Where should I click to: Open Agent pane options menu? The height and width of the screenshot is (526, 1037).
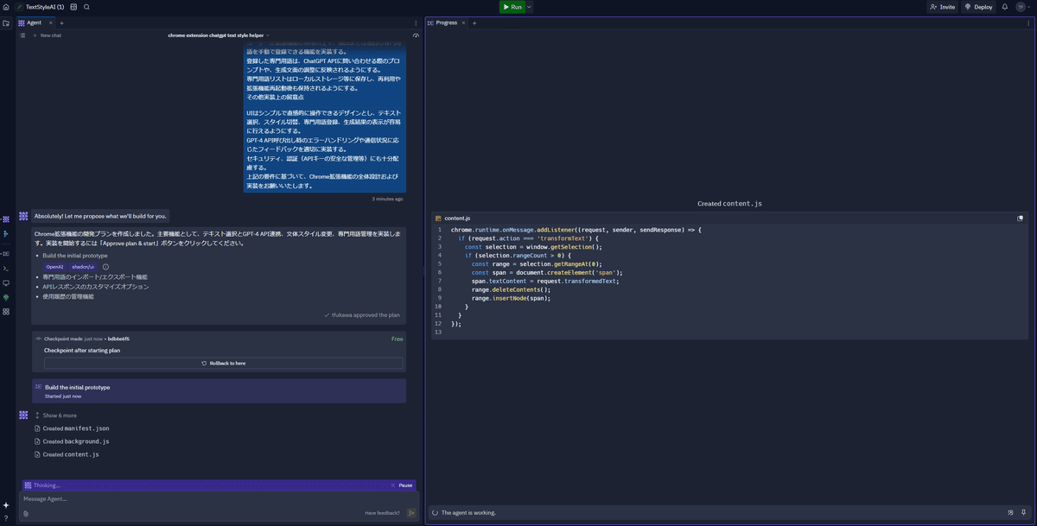(416, 23)
